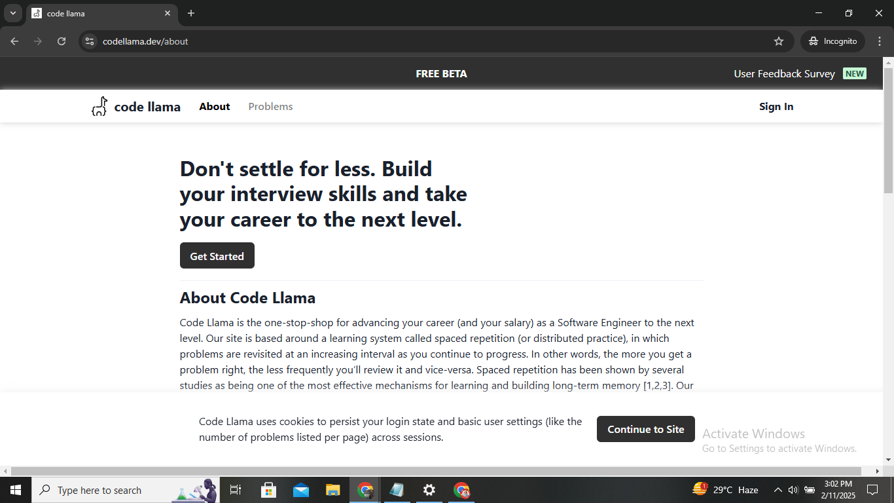This screenshot has width=894, height=503.
Task: Open Microsoft Store from the taskbar
Action: coord(268,490)
